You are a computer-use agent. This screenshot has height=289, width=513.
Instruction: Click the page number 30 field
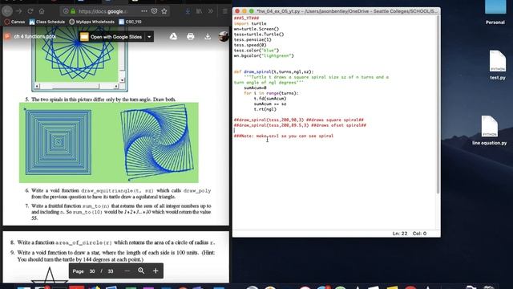pos(92,271)
